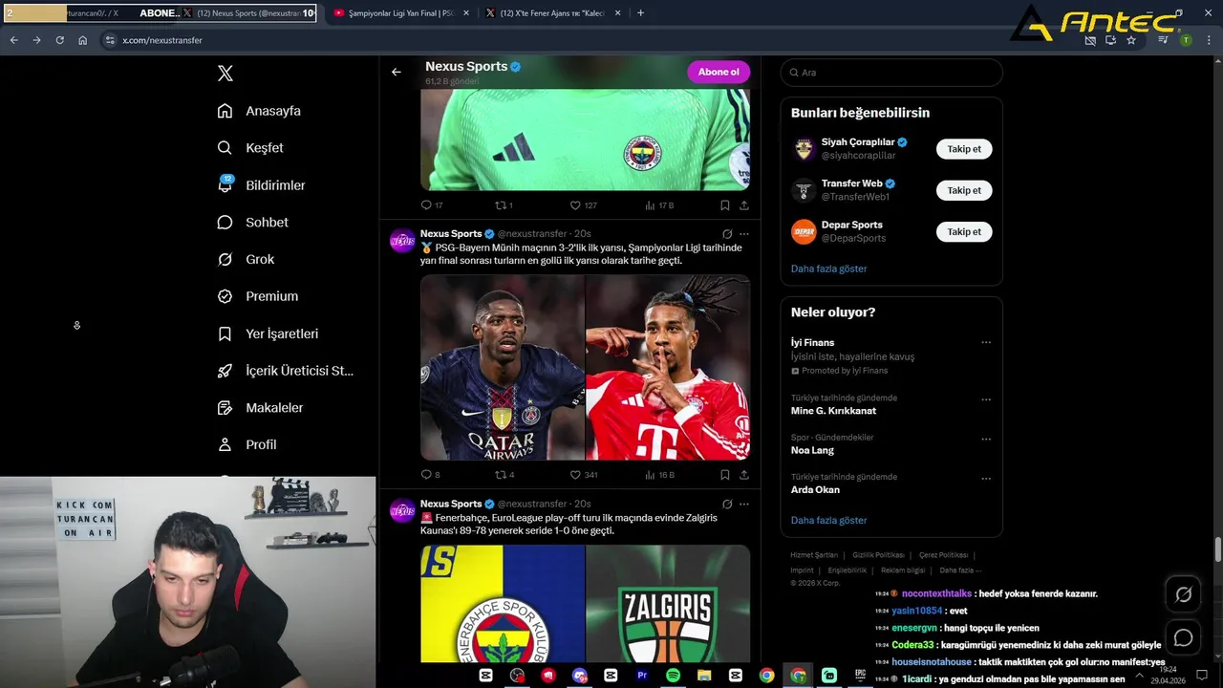Open Daha fazla göster under suggestions
This screenshot has height=688, width=1223.
click(x=828, y=269)
